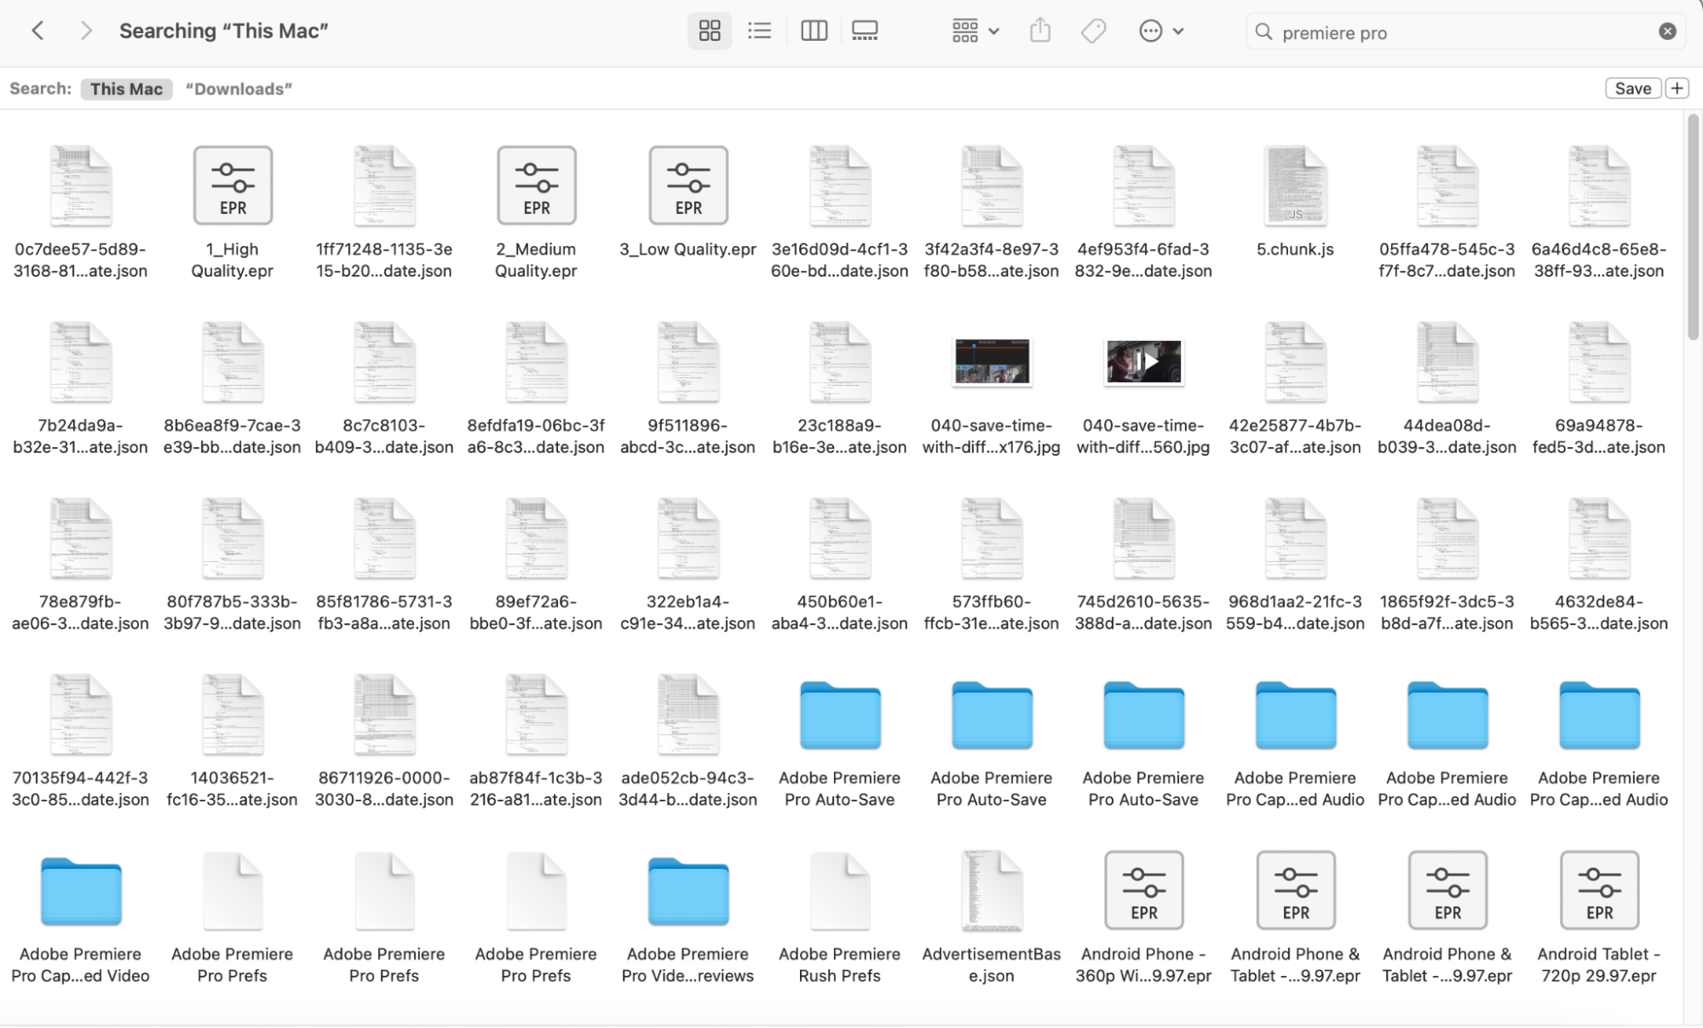Select Android Phone - 360p epr preset
The width and height of the screenshot is (1703, 1028).
coord(1143,890)
